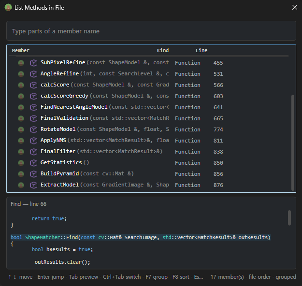The image size is (302, 286).
Task: Click the cube icon beside GetStatistics
Action: [x=34, y=163]
